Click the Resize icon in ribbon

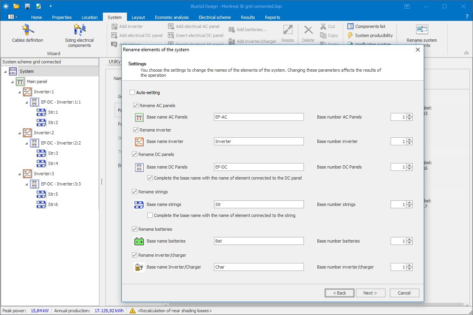coord(288,30)
